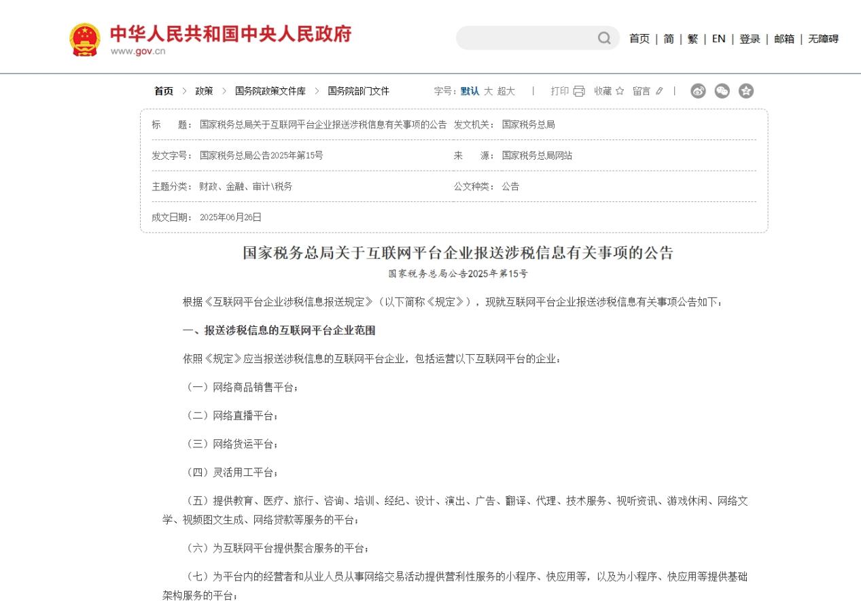Screen dimensions: 861x601
Task: Click inside the search input box
Action: (530, 38)
